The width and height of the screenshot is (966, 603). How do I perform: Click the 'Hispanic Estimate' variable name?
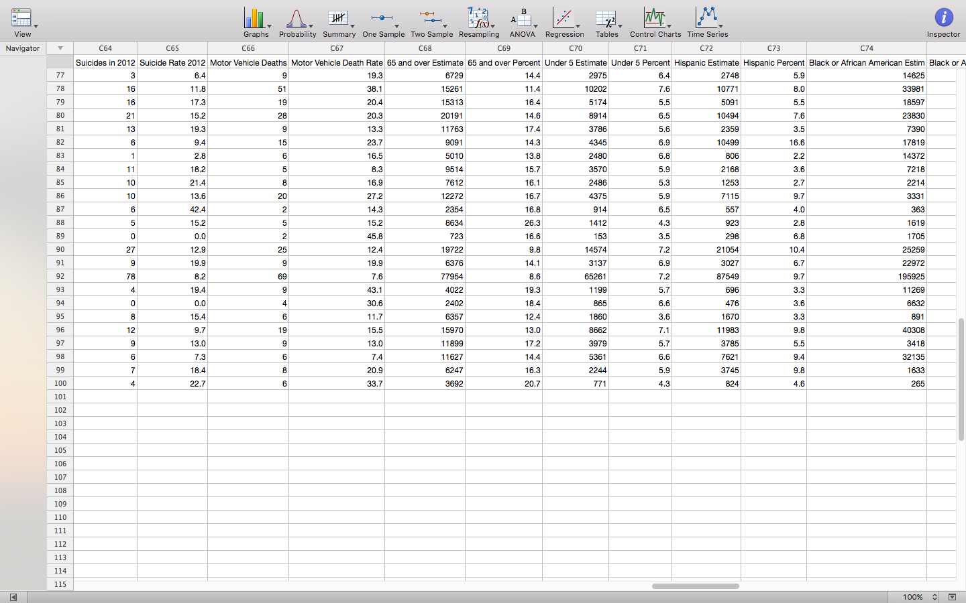(706, 62)
